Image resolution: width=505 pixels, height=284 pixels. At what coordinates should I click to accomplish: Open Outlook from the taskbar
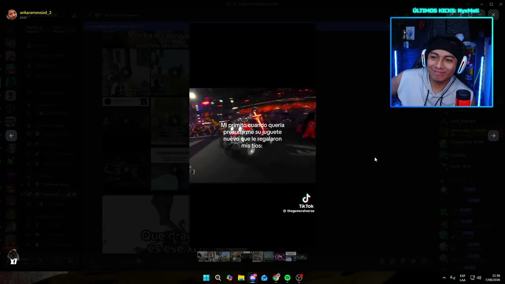coord(264,278)
